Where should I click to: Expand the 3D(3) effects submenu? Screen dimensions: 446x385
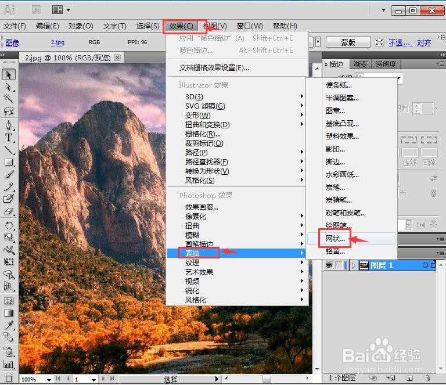pos(236,96)
